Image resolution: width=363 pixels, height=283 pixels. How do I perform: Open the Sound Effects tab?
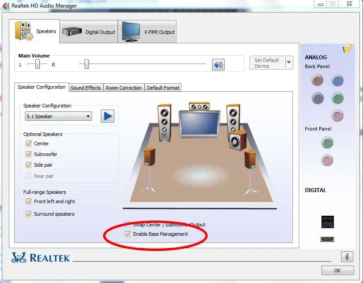pyautogui.click(x=86, y=88)
